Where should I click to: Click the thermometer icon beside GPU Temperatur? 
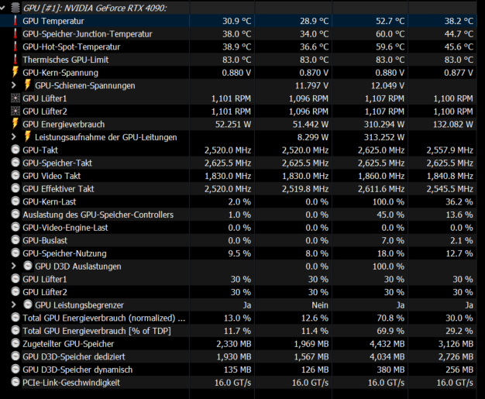(x=15, y=21)
